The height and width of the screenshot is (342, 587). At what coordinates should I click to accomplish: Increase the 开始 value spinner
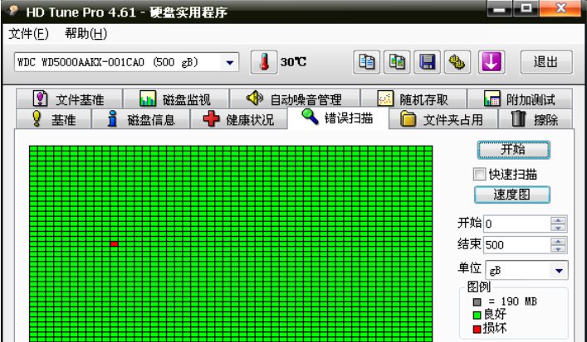(x=558, y=220)
